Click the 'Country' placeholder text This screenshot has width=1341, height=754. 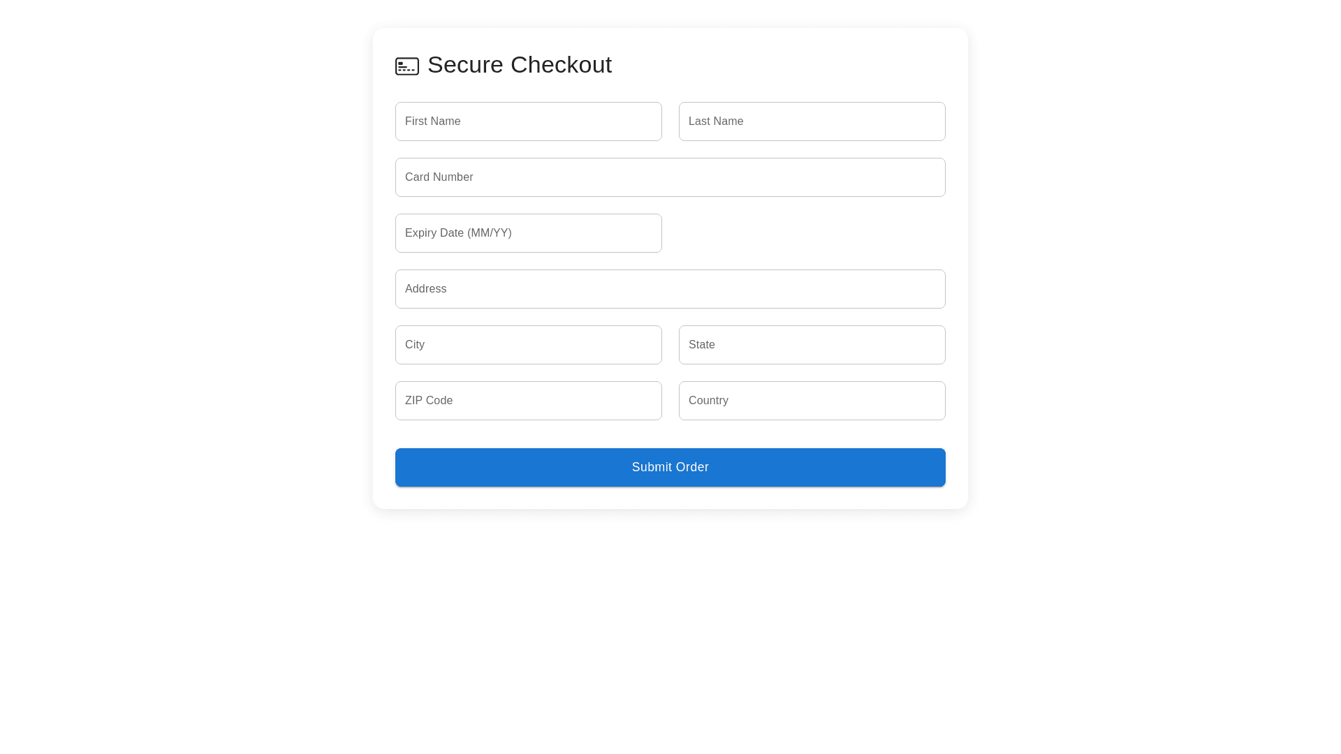tap(708, 401)
